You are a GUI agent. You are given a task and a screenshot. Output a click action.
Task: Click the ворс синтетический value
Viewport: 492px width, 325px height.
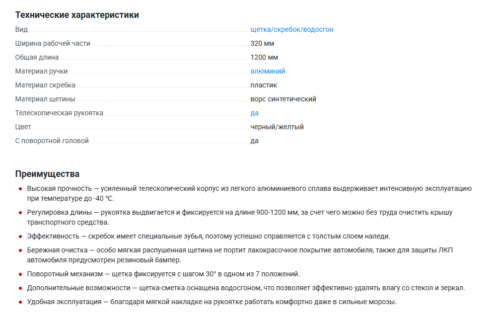283,99
